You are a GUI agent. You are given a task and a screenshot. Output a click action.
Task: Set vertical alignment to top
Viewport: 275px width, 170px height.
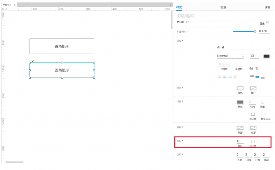252,76
